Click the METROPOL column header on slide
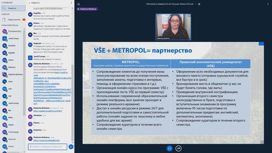This screenshot has width=272, height=153. coord(130,64)
